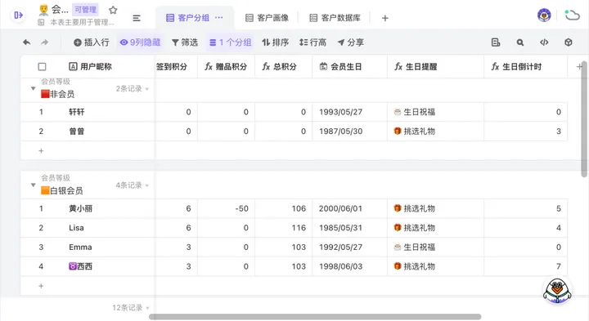Select birthday cell 1998/06/03
Screen dimensions: 589x321
350,266
